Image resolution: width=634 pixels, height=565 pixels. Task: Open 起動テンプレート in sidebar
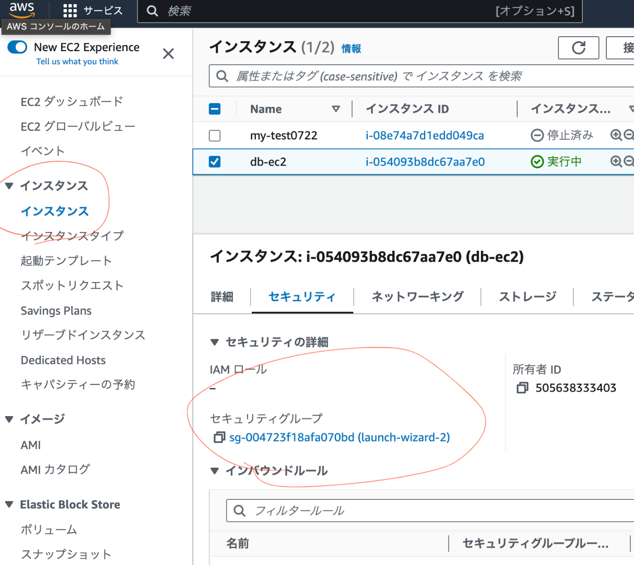click(x=66, y=261)
